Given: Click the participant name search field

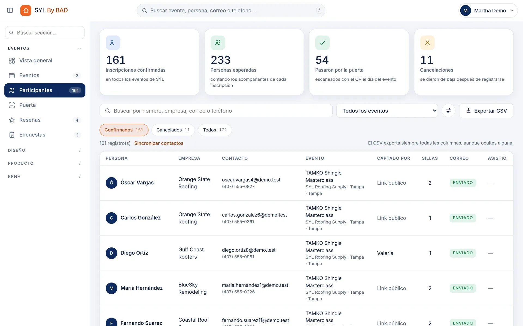Looking at the screenshot, I should click(216, 111).
